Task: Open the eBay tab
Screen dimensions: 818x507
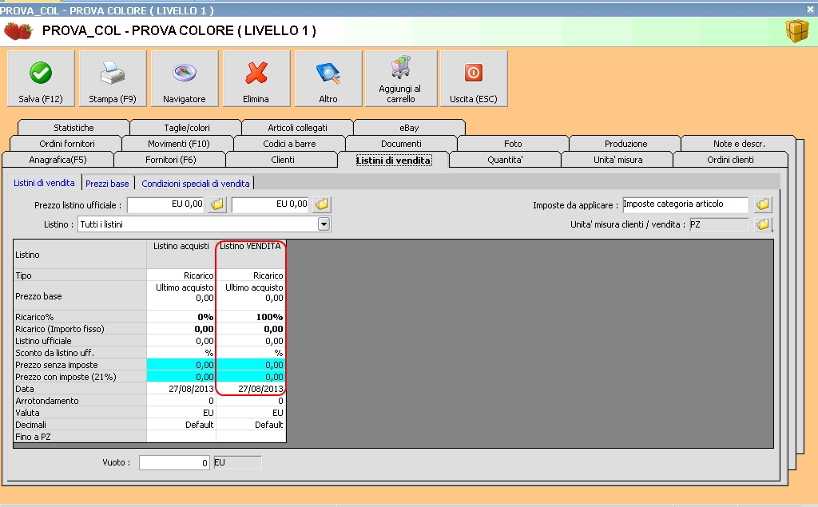Action: [409, 128]
